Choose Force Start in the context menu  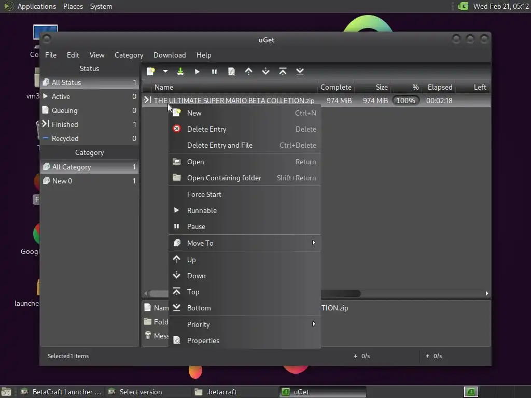tap(245, 194)
